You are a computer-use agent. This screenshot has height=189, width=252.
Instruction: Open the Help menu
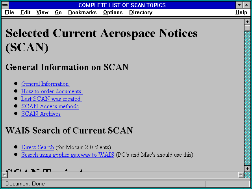click(241, 12)
